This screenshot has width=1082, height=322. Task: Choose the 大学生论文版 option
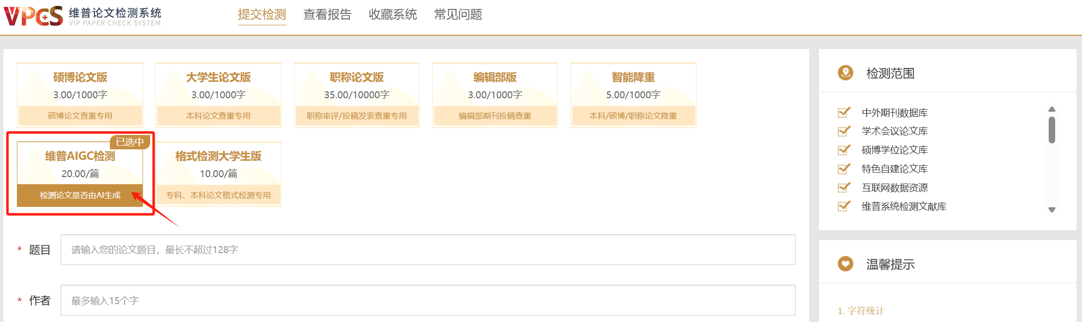pos(218,95)
